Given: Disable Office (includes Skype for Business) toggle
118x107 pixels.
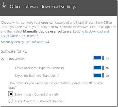Looking at the screenshot, I should click(98, 68).
